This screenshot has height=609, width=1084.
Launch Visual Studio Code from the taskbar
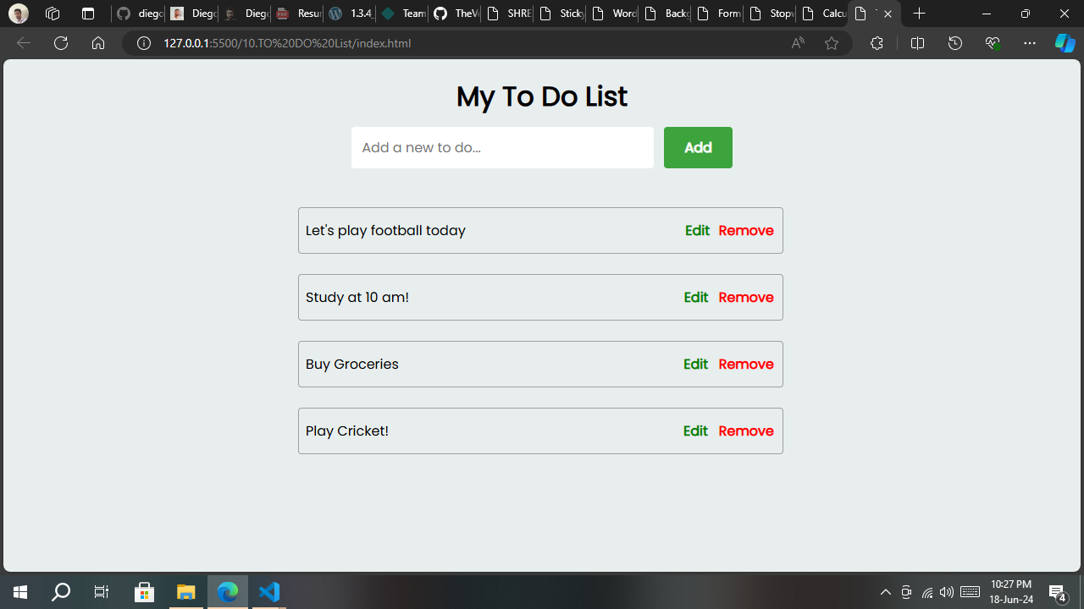click(269, 591)
